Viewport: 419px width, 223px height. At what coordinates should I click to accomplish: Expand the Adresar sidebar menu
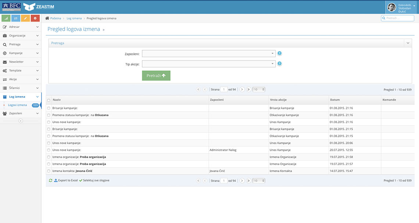click(x=21, y=27)
